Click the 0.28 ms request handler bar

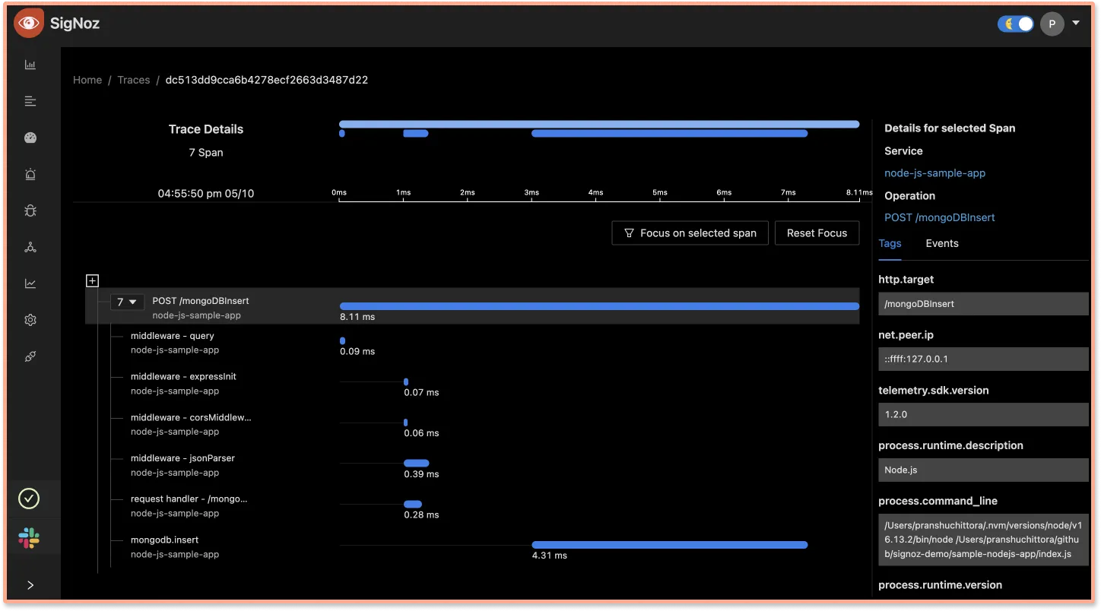tap(413, 504)
